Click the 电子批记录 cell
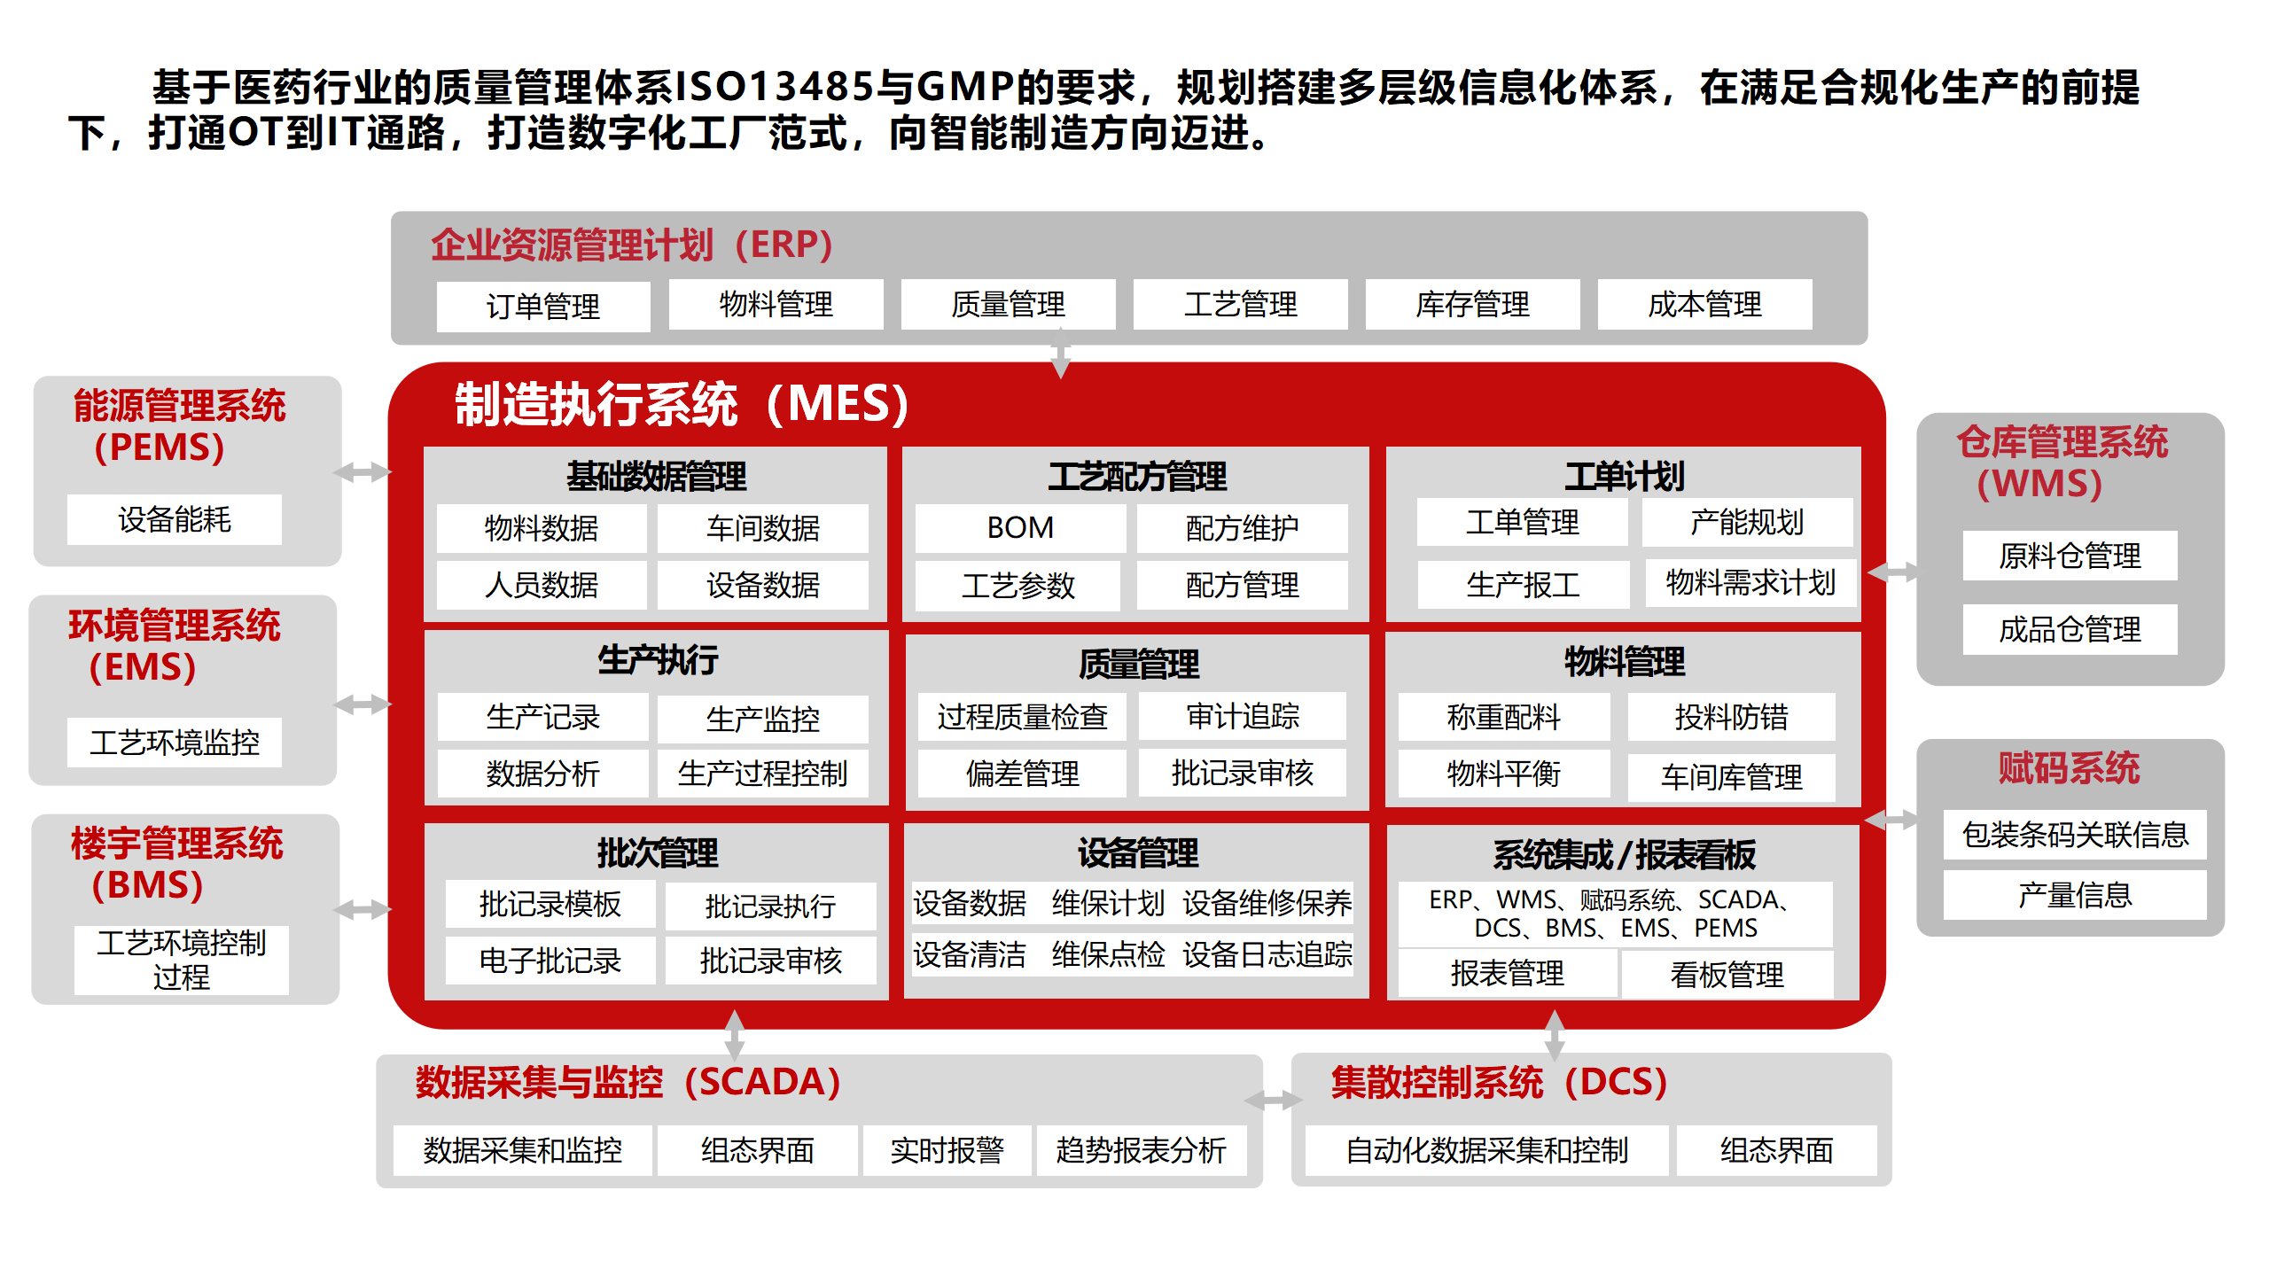 coord(550,961)
